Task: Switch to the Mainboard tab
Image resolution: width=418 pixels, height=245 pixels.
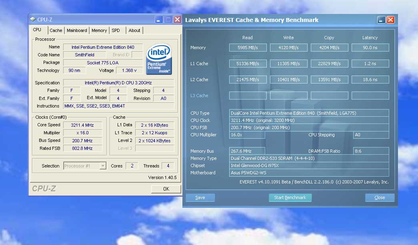Action: [x=77, y=30]
